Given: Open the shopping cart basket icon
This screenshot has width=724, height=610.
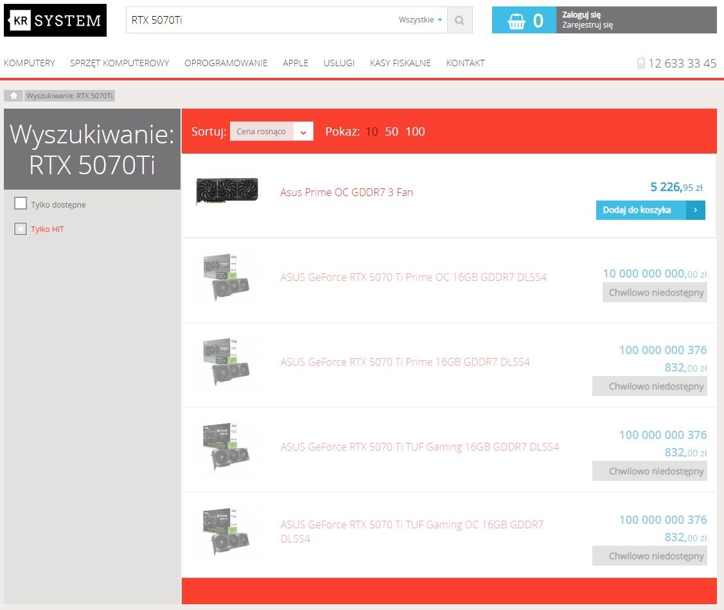Looking at the screenshot, I should click(516, 21).
